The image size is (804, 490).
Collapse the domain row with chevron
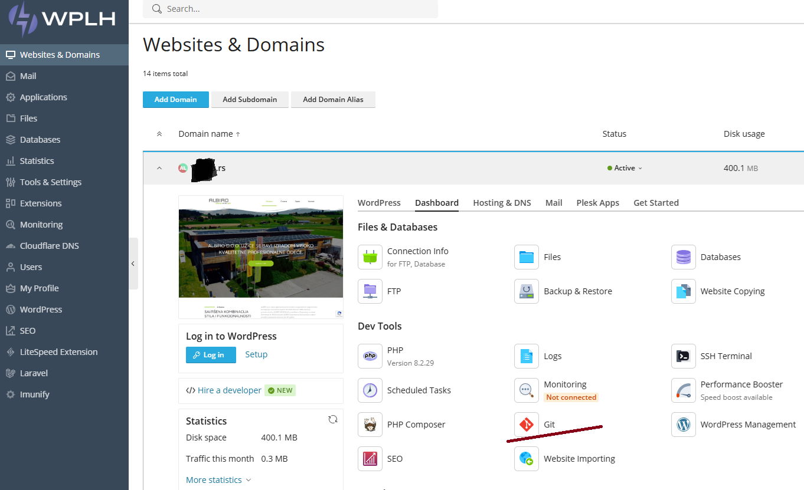159,168
